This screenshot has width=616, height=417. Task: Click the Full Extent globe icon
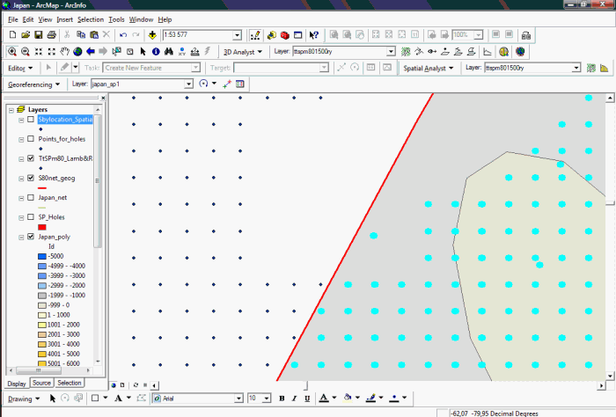[78, 51]
